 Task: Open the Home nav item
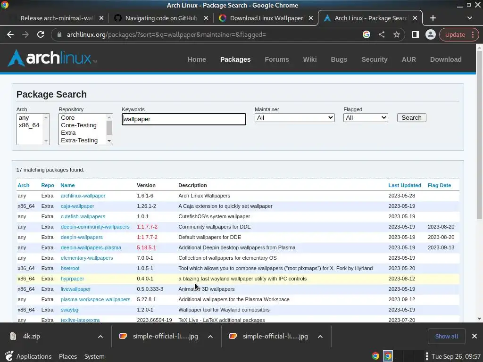pyautogui.click(x=197, y=59)
